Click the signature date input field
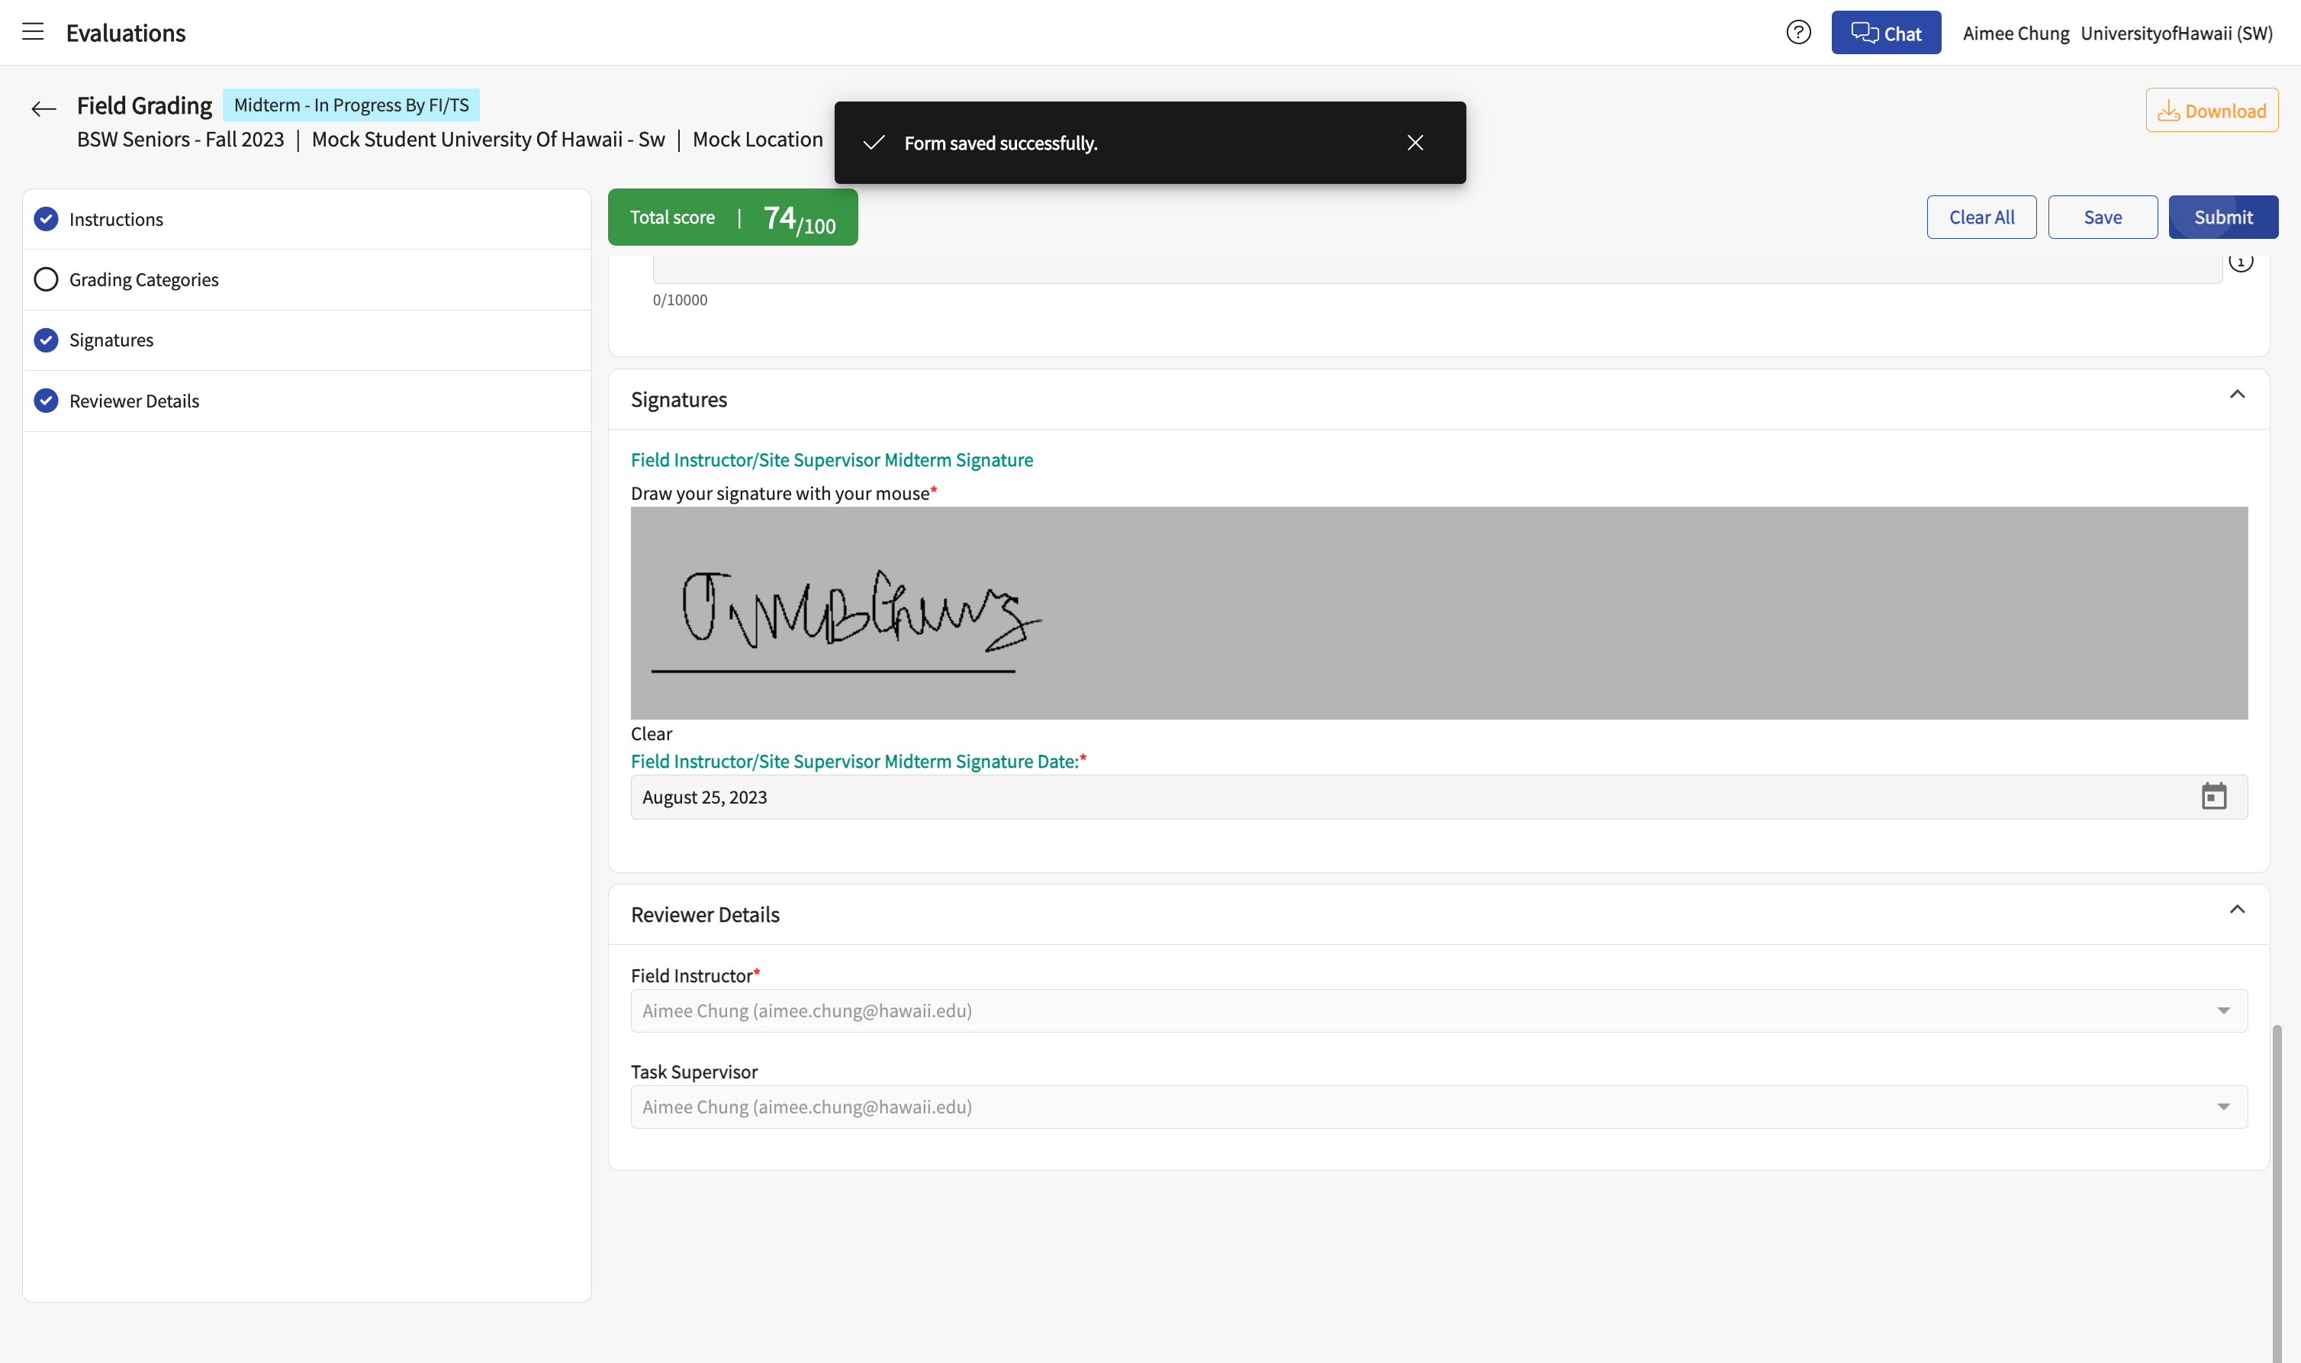The image size is (2301, 1363). pyautogui.click(x=1439, y=797)
